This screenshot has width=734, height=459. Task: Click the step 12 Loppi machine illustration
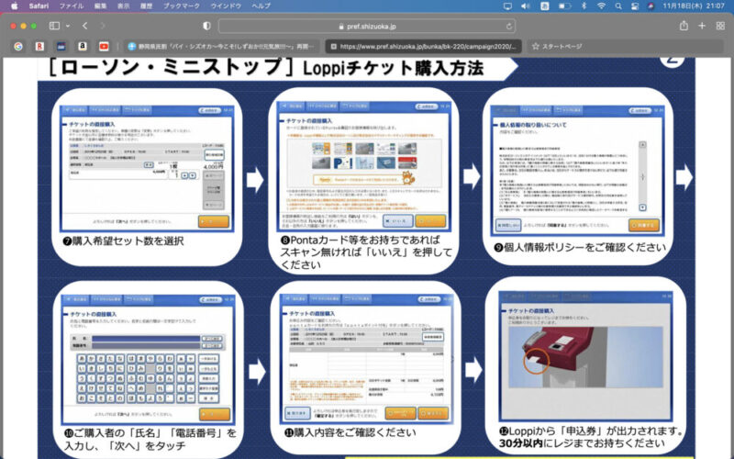[x=585, y=357]
